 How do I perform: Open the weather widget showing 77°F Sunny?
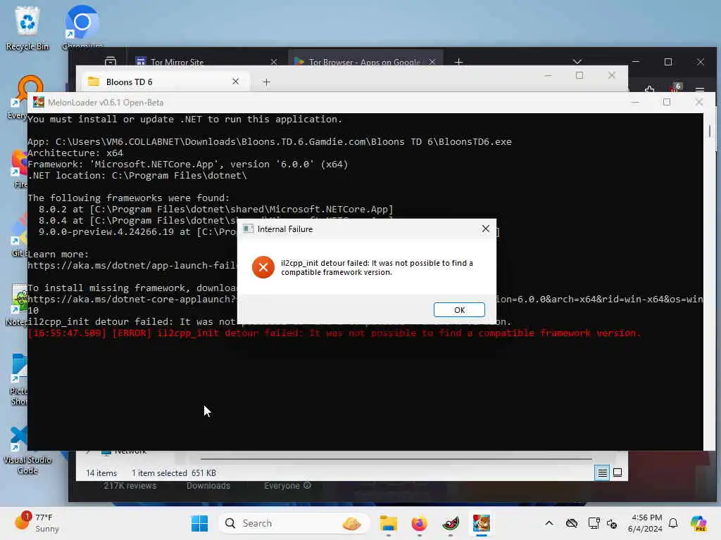tap(37, 522)
